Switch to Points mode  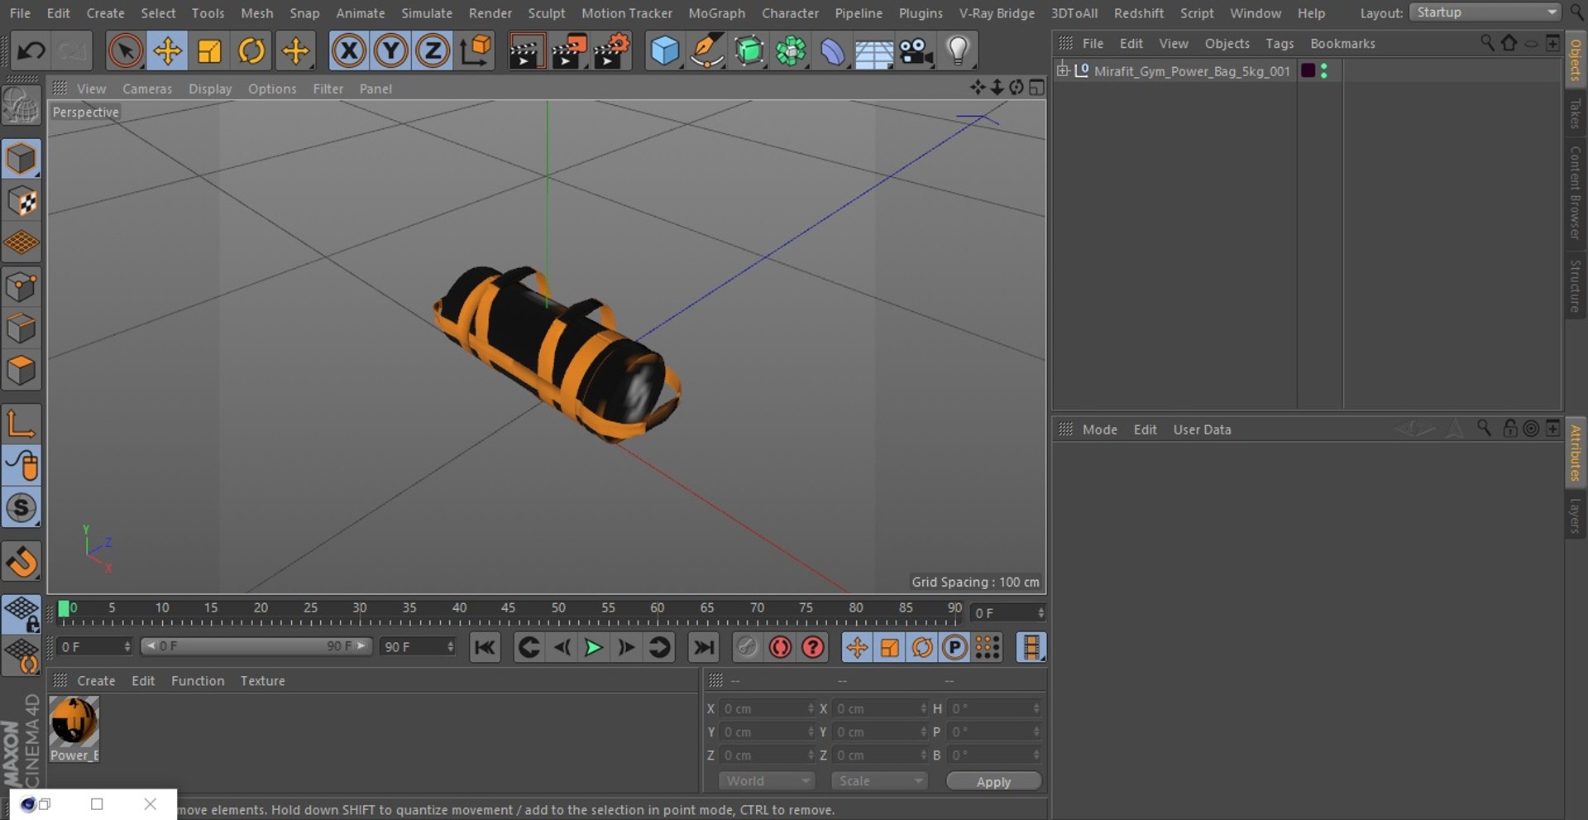(x=21, y=287)
